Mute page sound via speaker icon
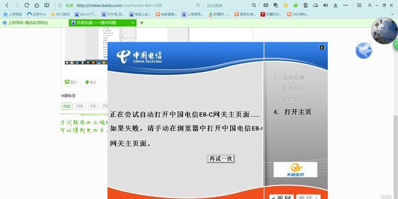 point(326,5)
